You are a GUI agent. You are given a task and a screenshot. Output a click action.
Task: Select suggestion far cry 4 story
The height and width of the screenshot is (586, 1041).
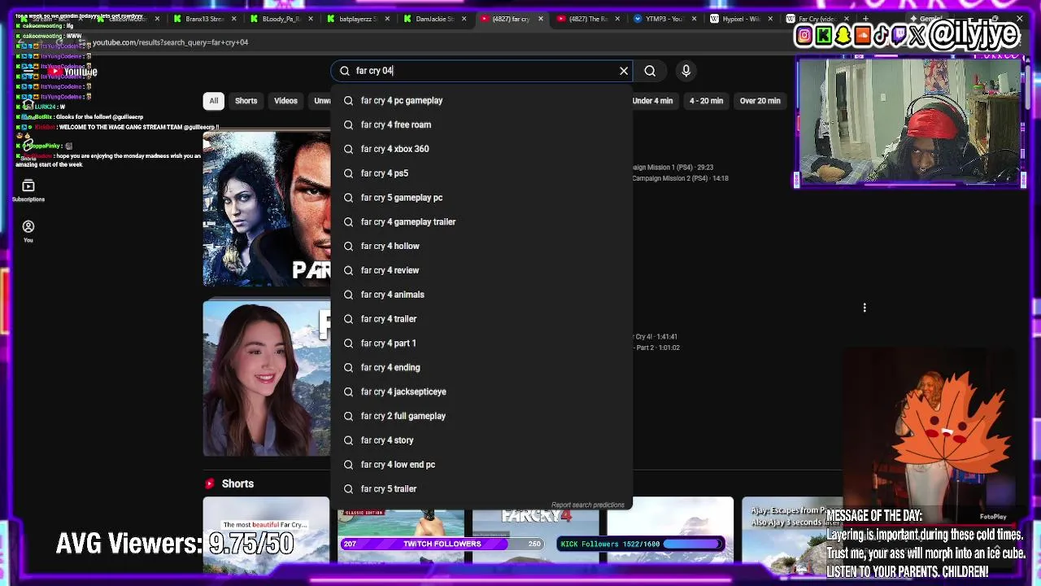(x=481, y=440)
